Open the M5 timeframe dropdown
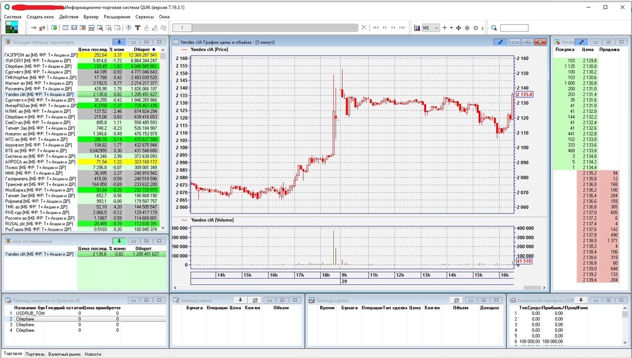The height and width of the screenshot is (358, 632). (x=431, y=27)
